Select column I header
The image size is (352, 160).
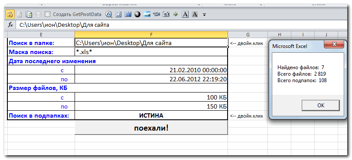303,34
